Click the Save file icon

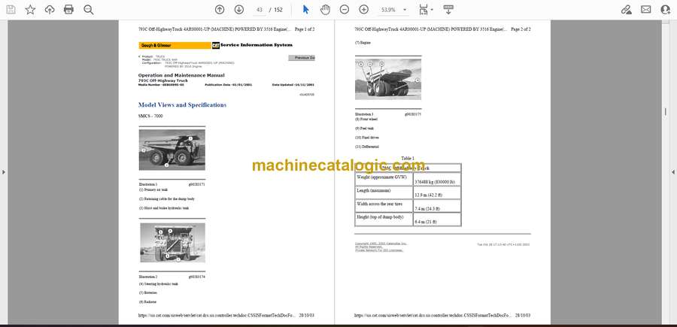pos(11,10)
